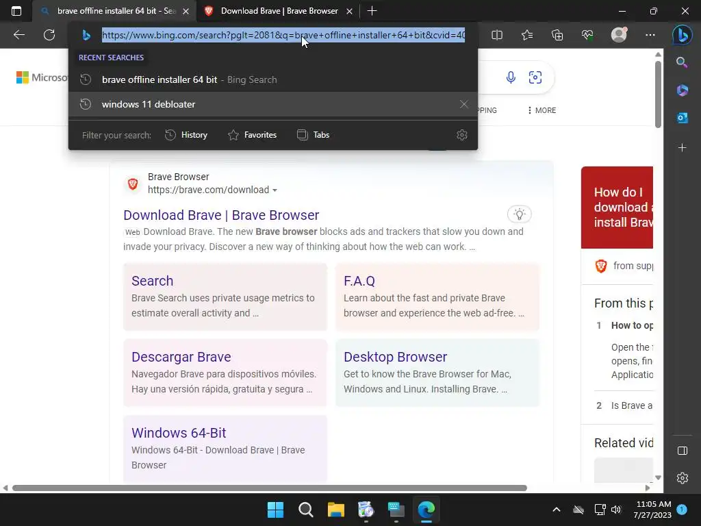Show hidden system tray icons chevron
The height and width of the screenshot is (526, 701).
pos(556,510)
